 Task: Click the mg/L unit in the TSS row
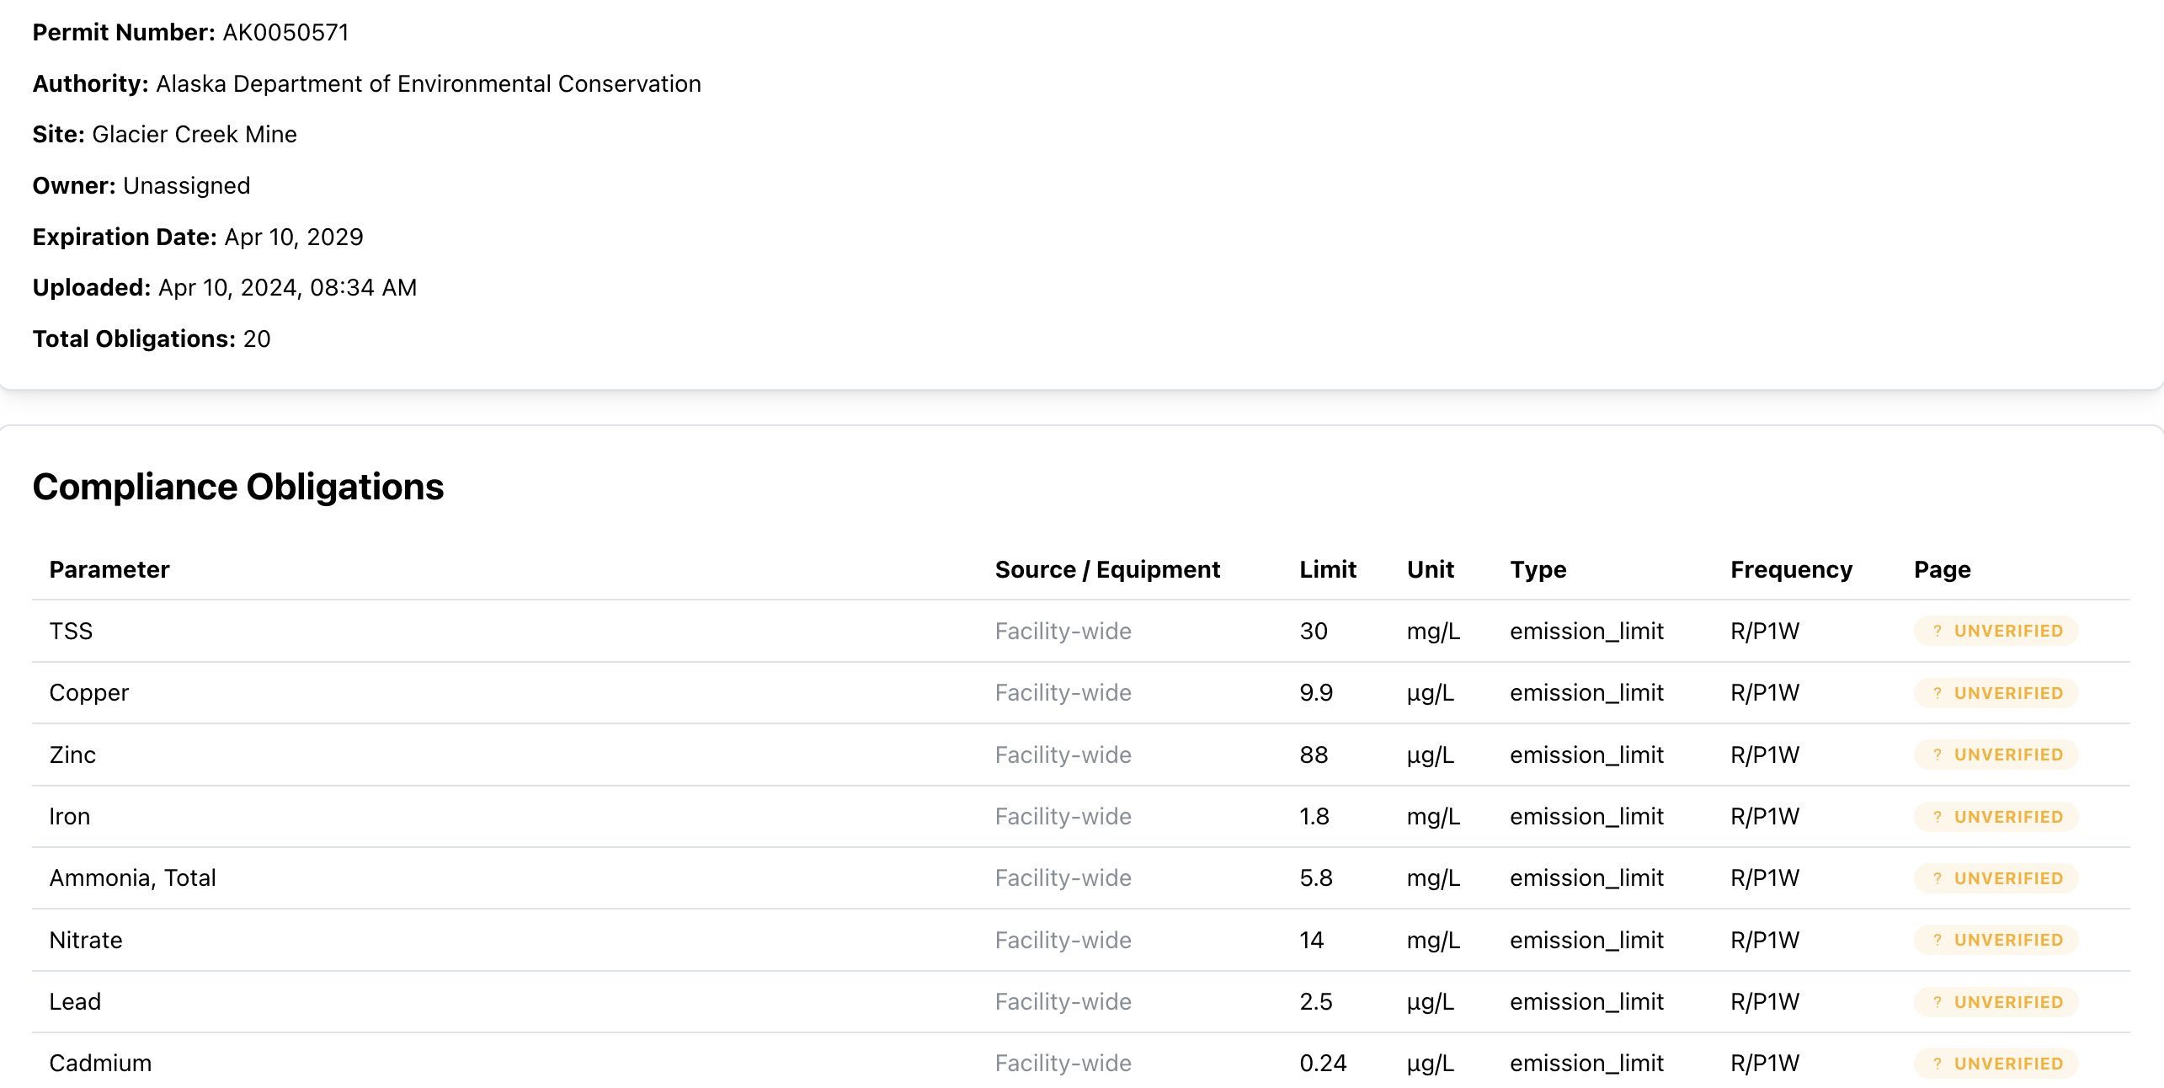(1433, 632)
